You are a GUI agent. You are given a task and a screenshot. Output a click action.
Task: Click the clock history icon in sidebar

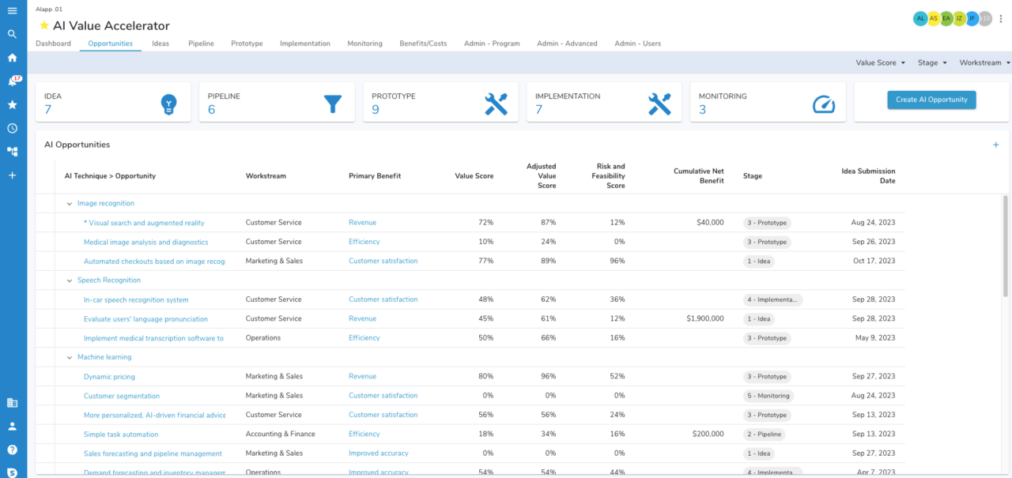[x=12, y=127]
